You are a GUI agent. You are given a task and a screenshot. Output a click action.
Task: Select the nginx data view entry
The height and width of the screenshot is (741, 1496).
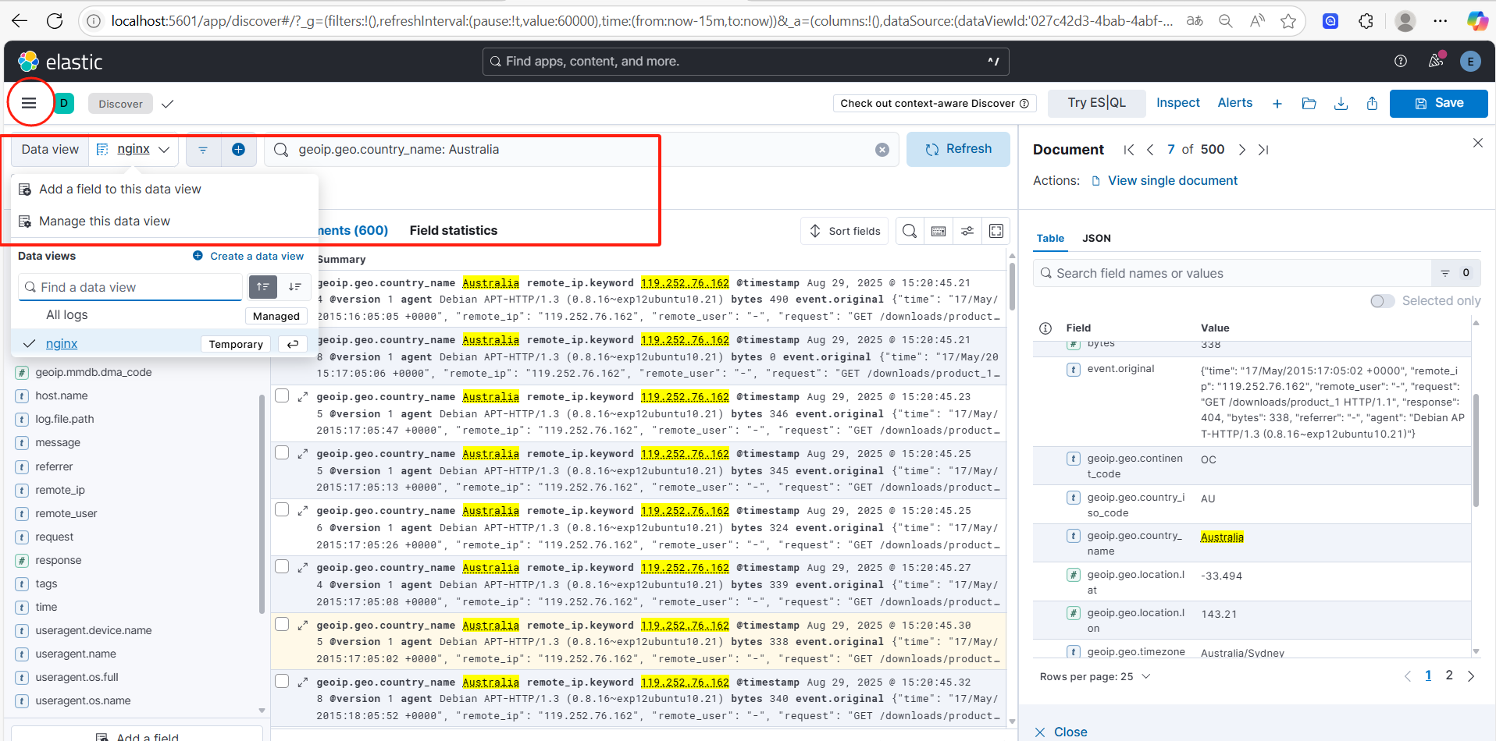[x=62, y=344]
